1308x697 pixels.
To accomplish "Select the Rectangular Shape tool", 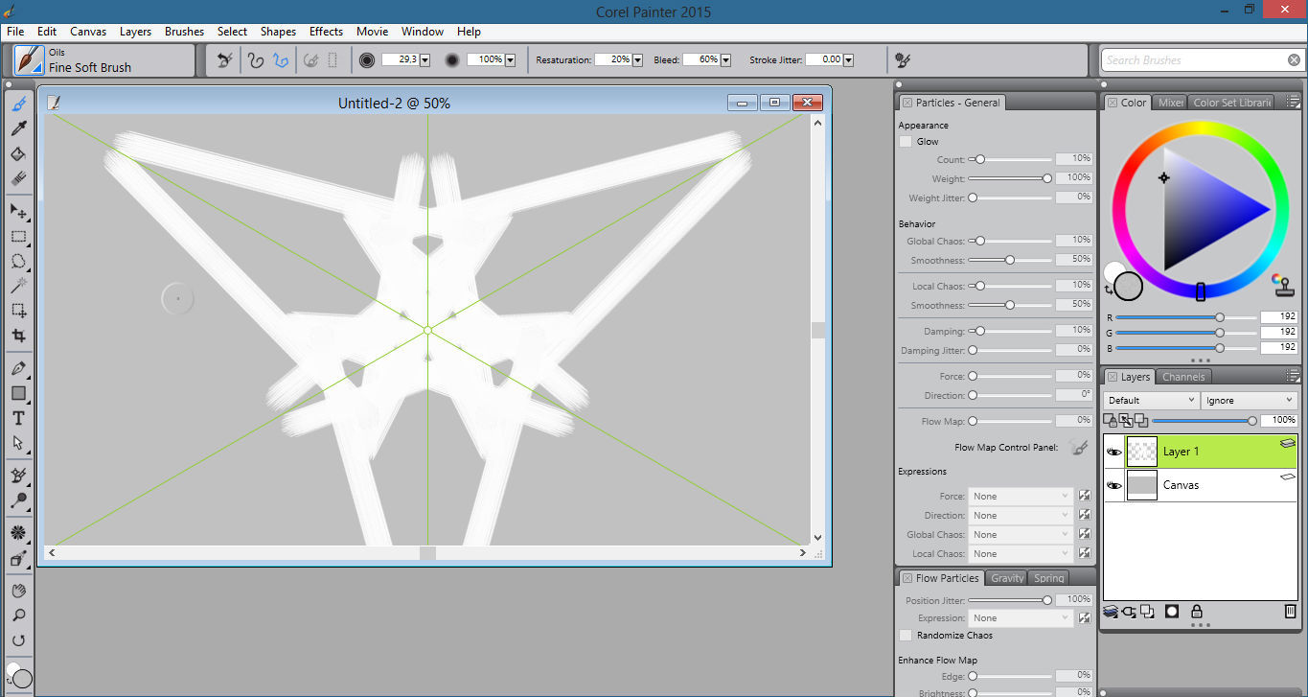I will coord(18,393).
